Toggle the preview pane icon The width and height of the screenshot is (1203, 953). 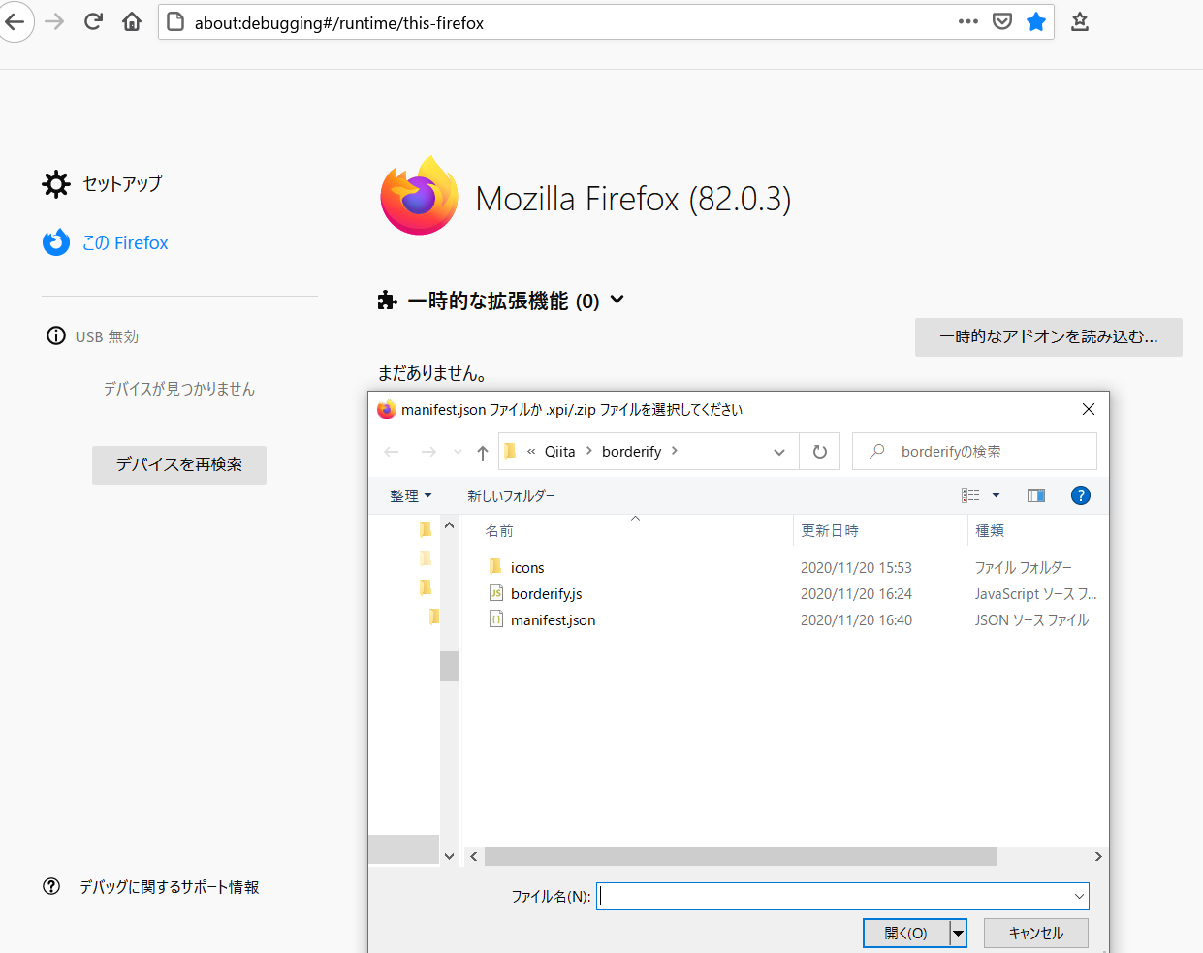point(1036,495)
